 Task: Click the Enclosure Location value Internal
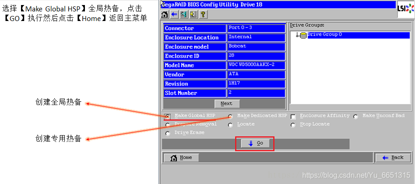[256, 37]
